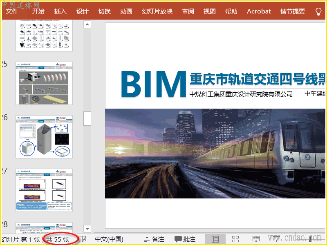Click the thumbnail pane scroll down arrow

(87, 229)
